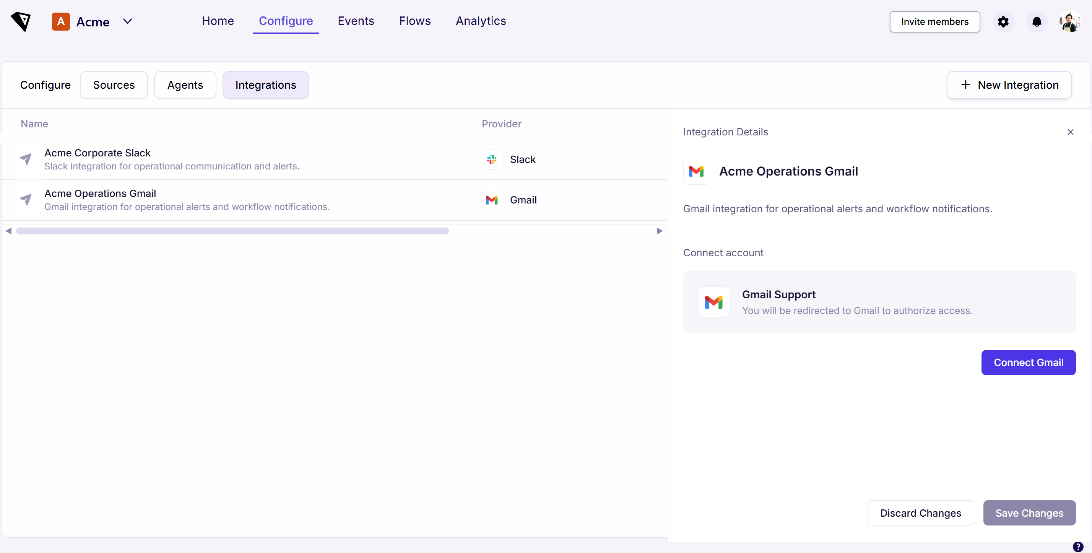Click the Save Changes button
This screenshot has height=553, width=1092.
click(x=1029, y=513)
